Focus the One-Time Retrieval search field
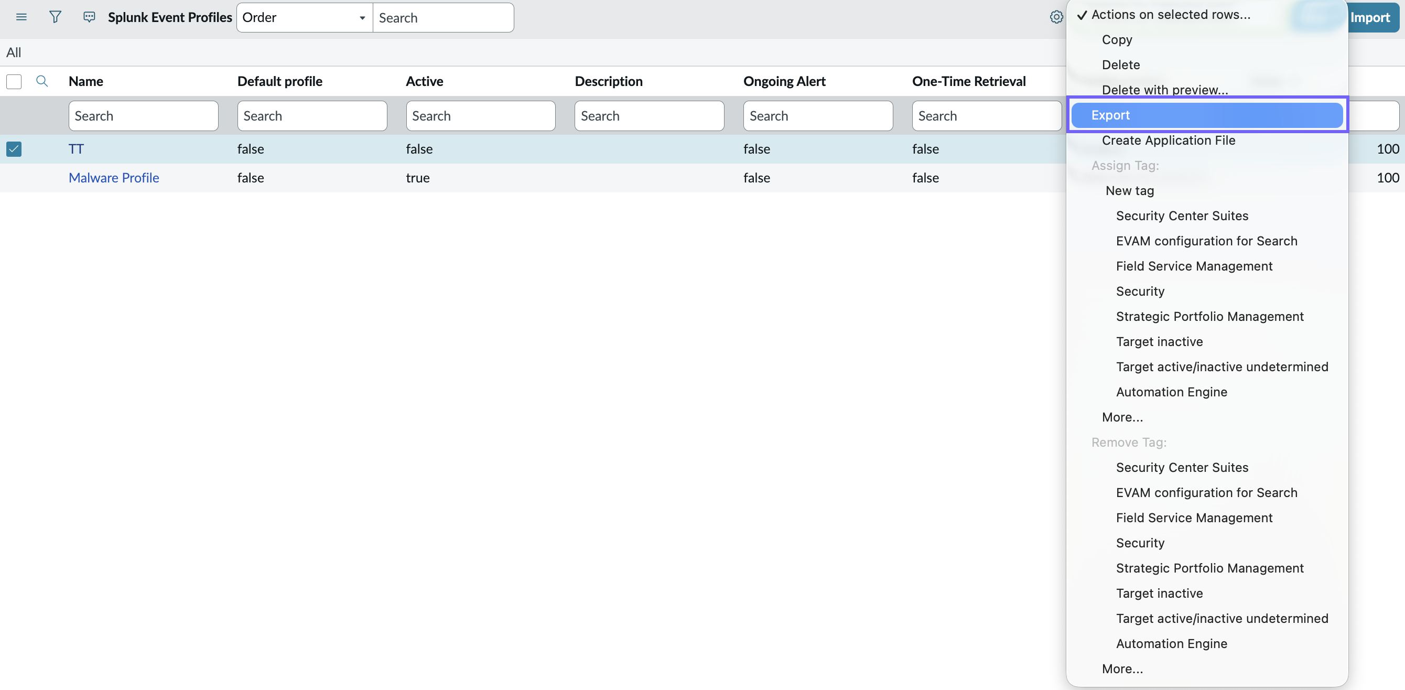 987,116
